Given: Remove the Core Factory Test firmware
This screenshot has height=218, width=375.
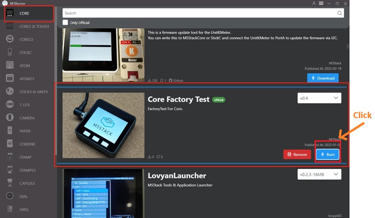Looking at the screenshot, I should click(297, 154).
